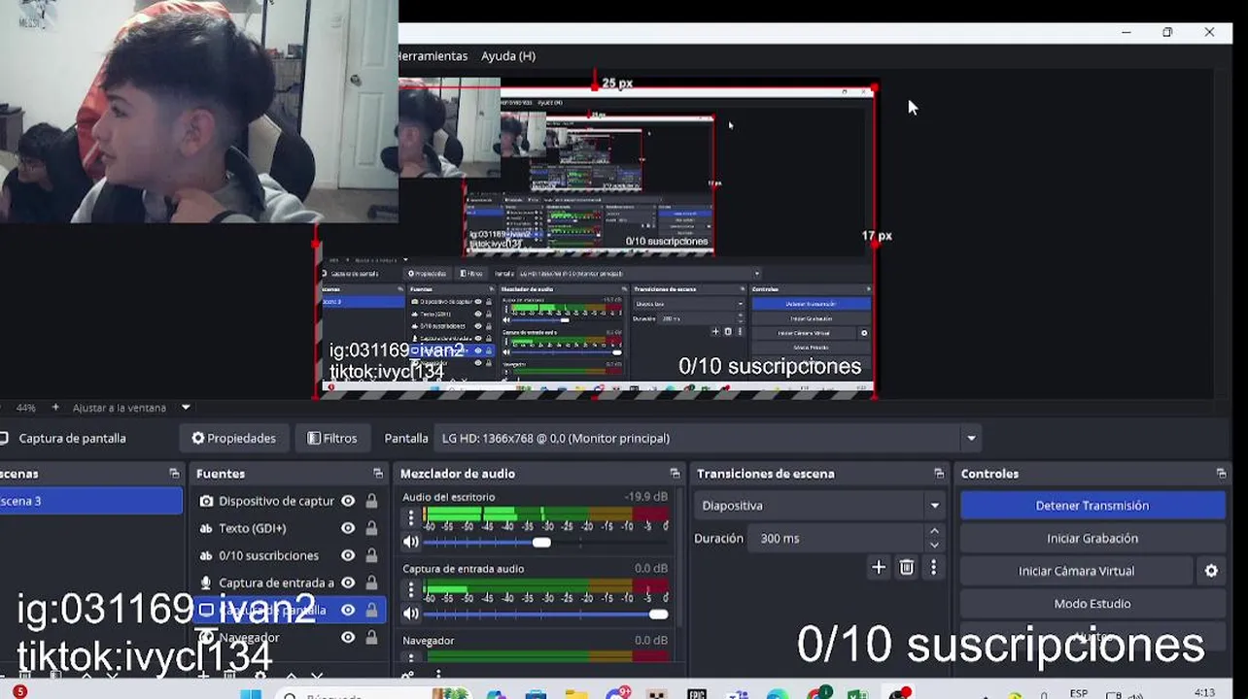Click Iniciar Cámara Virtual button

tap(1076, 571)
